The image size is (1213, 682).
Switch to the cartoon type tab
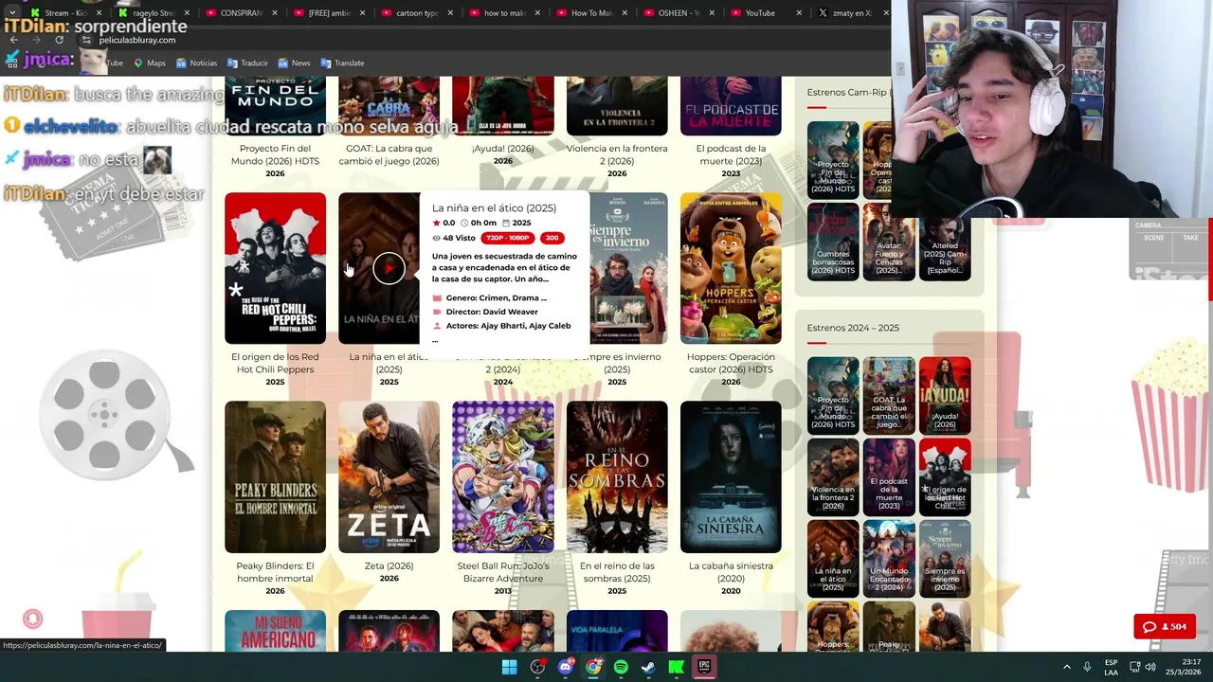click(x=416, y=13)
